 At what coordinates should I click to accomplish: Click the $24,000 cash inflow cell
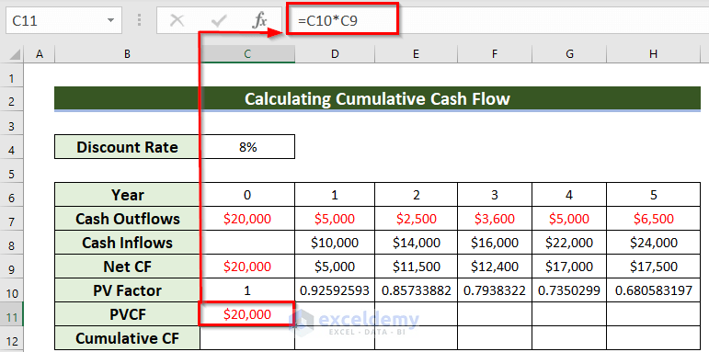point(653,243)
